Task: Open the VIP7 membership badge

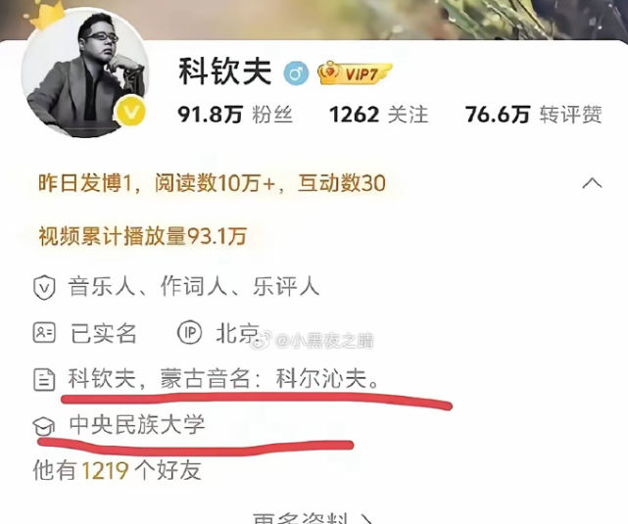Action: click(x=355, y=73)
